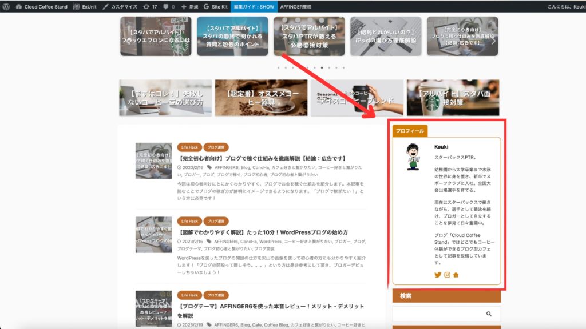The image size is (586, 329).
Task: Open the 超定番 オススメコーヒー器具 banner
Action: pos(261,98)
